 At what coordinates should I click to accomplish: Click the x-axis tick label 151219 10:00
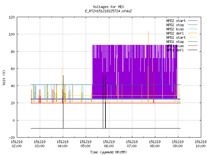[201, 144]
